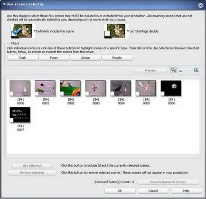Close the Video scenes selector window
The width and height of the screenshot is (206, 199).
[200, 6]
